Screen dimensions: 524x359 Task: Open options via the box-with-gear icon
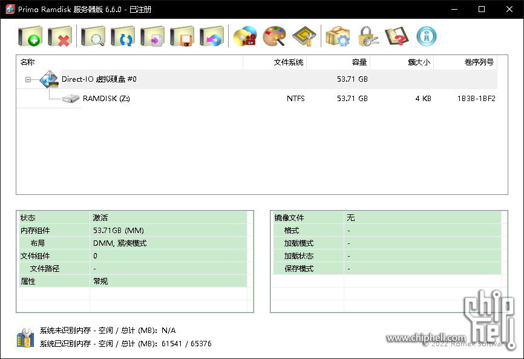click(x=338, y=36)
